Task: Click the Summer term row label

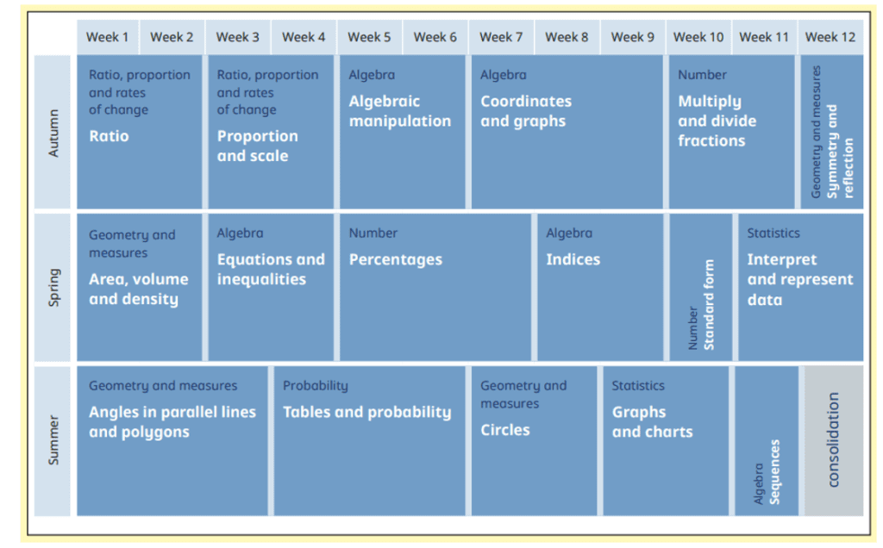Action: tap(54, 440)
